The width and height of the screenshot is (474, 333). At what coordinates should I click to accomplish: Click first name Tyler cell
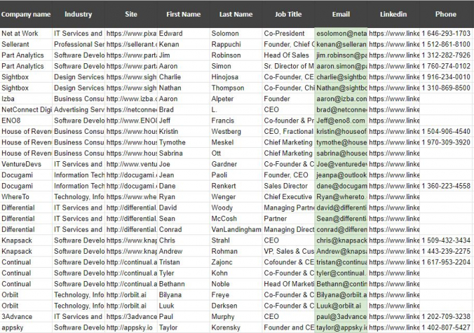pos(184,273)
